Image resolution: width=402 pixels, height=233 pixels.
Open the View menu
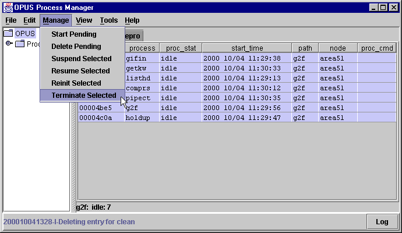(x=84, y=20)
